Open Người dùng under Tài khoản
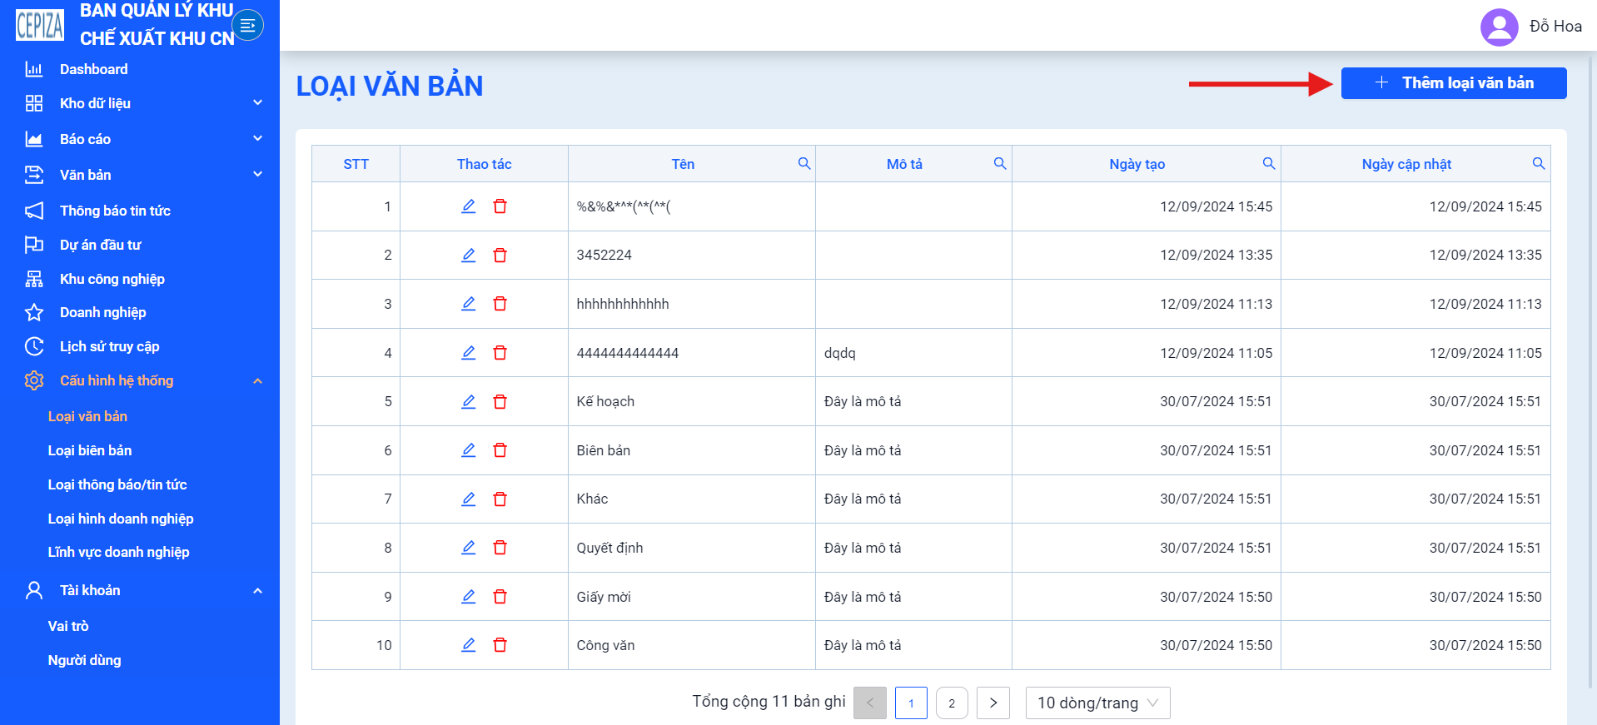The image size is (1597, 725). pos(85,660)
